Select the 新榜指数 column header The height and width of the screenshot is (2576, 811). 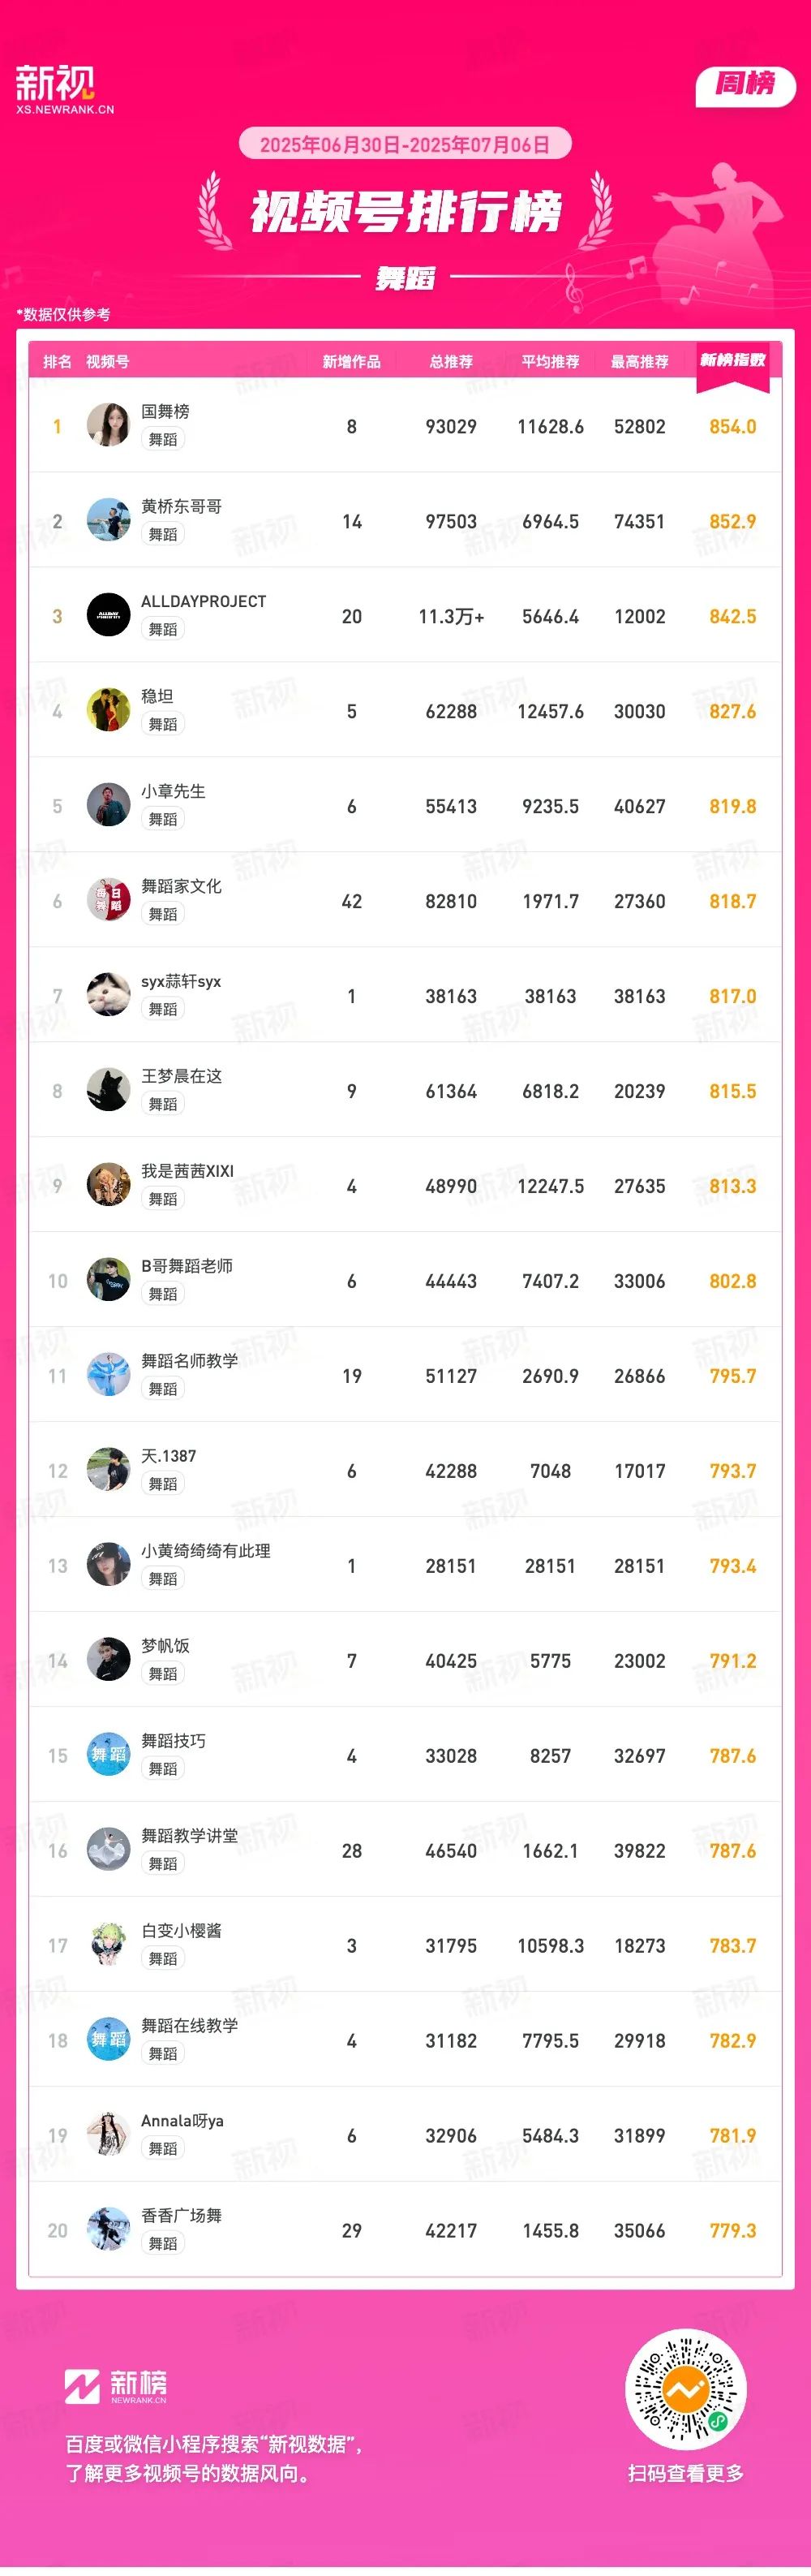[732, 360]
